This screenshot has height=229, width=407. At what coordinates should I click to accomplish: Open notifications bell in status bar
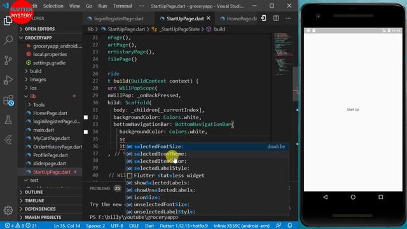[290, 225]
